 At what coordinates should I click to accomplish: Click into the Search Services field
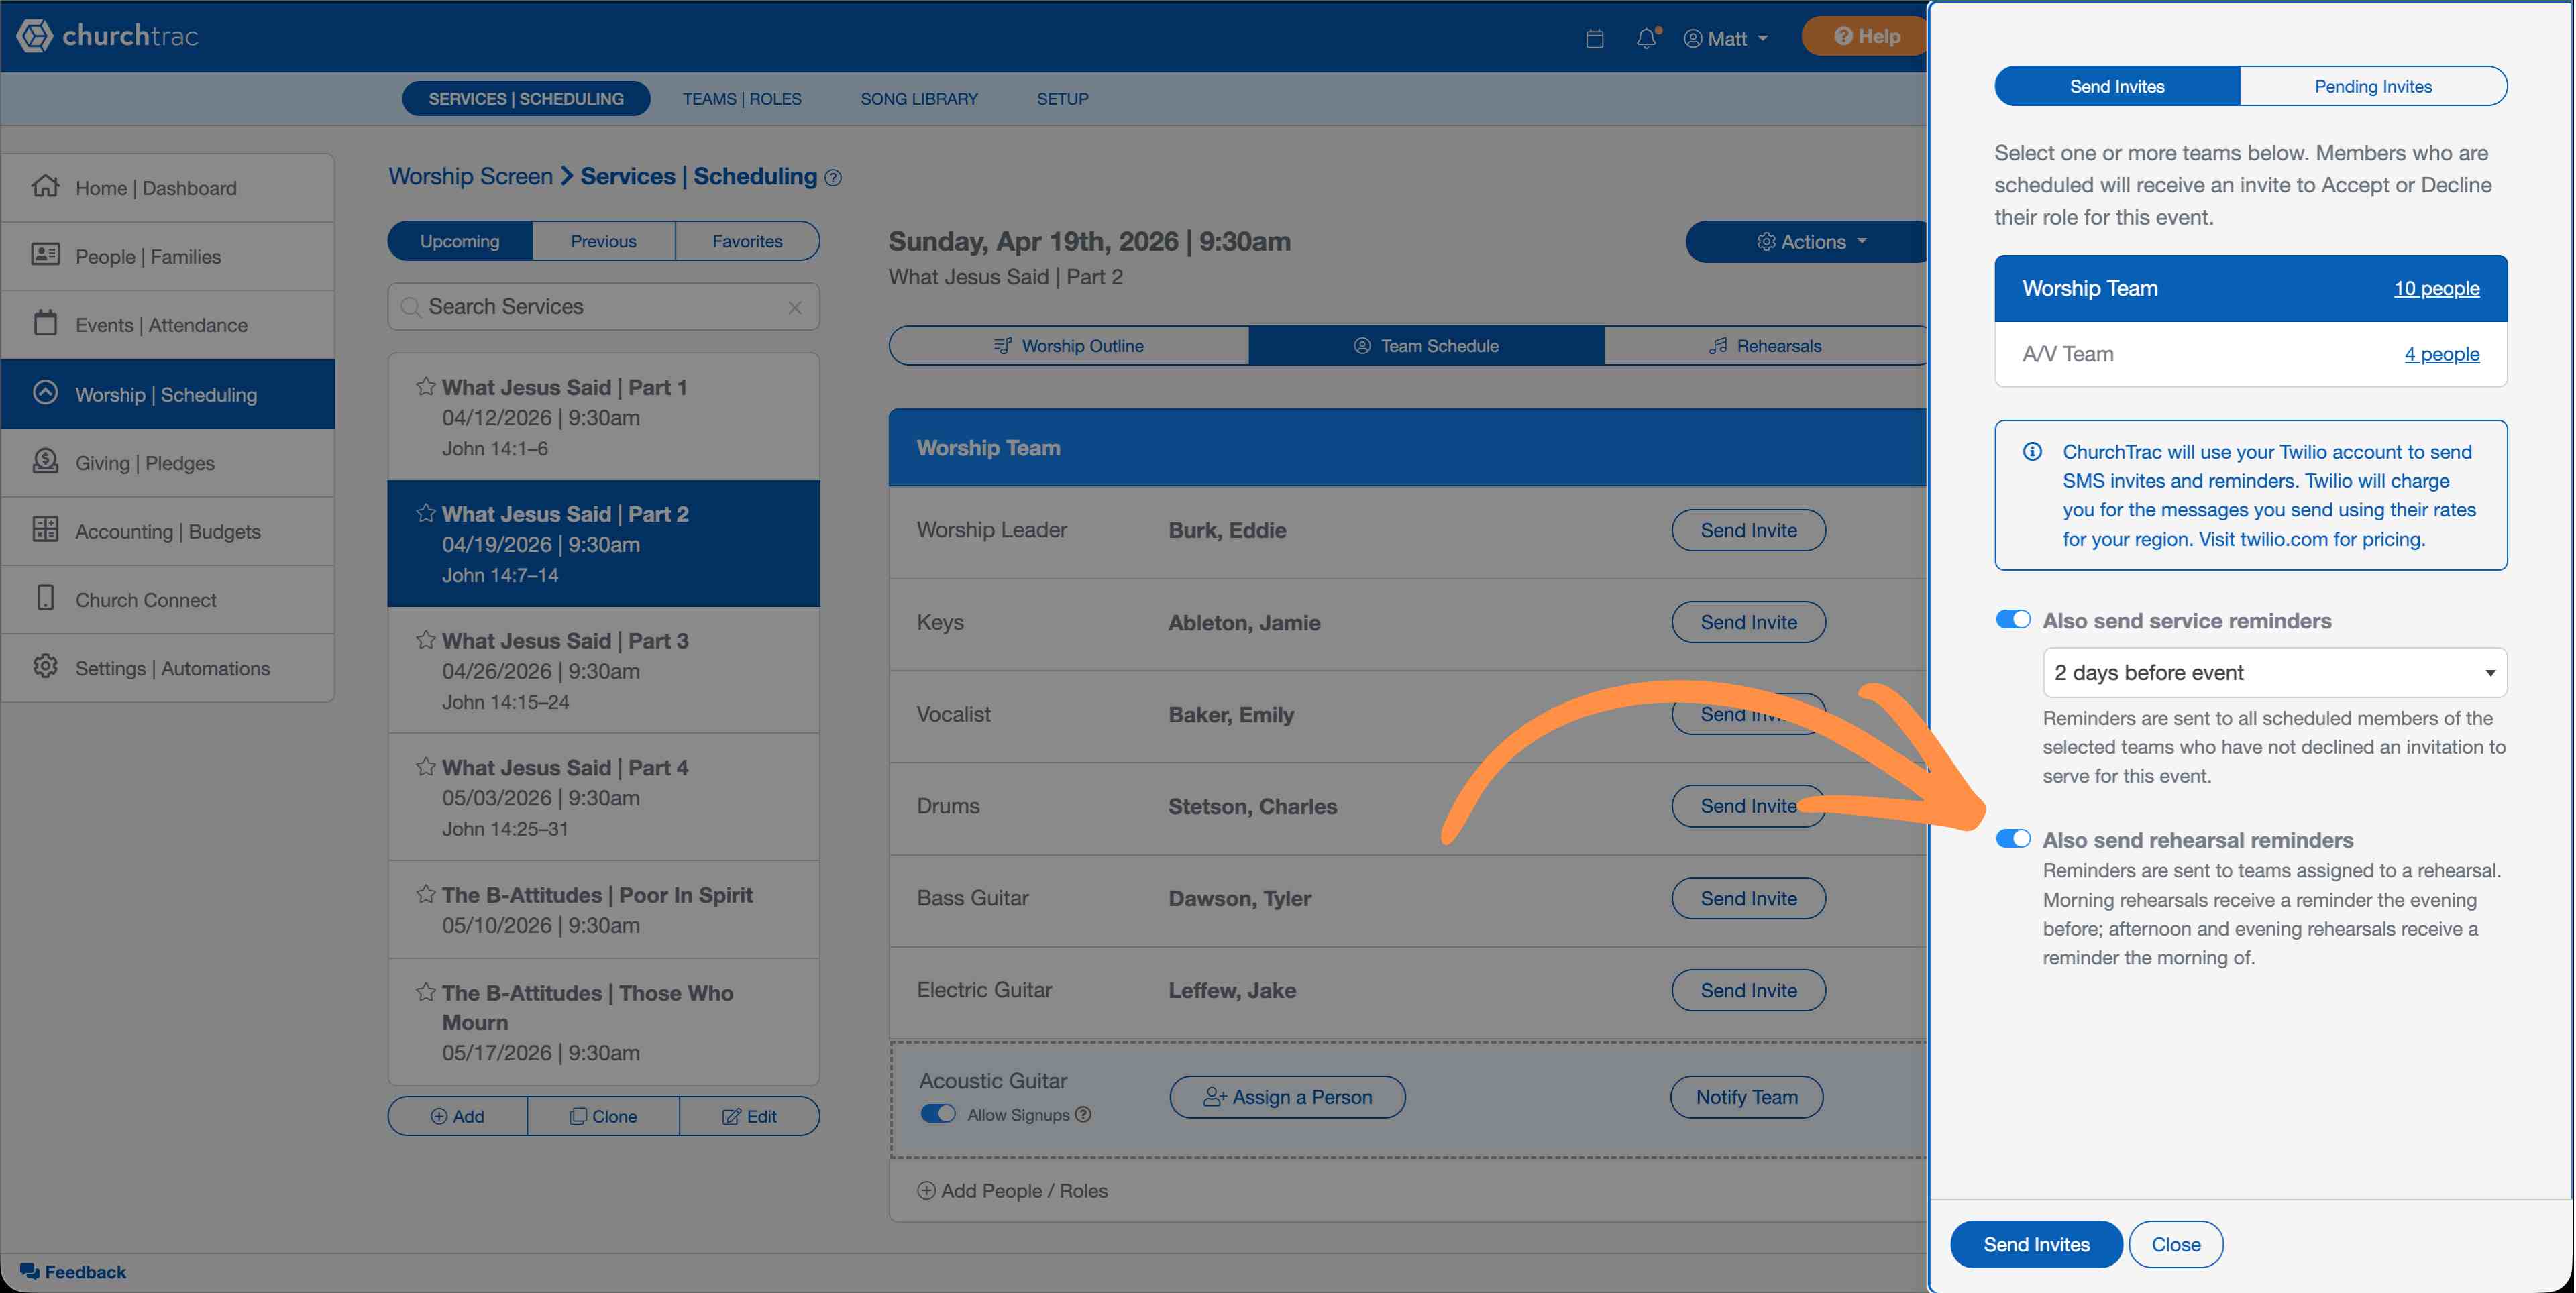click(x=600, y=307)
